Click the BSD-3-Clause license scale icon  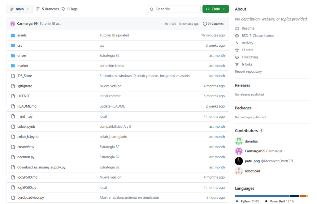tap(237, 36)
